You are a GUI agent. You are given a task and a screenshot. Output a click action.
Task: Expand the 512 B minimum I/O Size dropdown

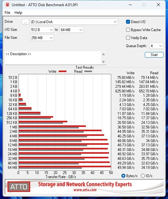tap(42, 30)
